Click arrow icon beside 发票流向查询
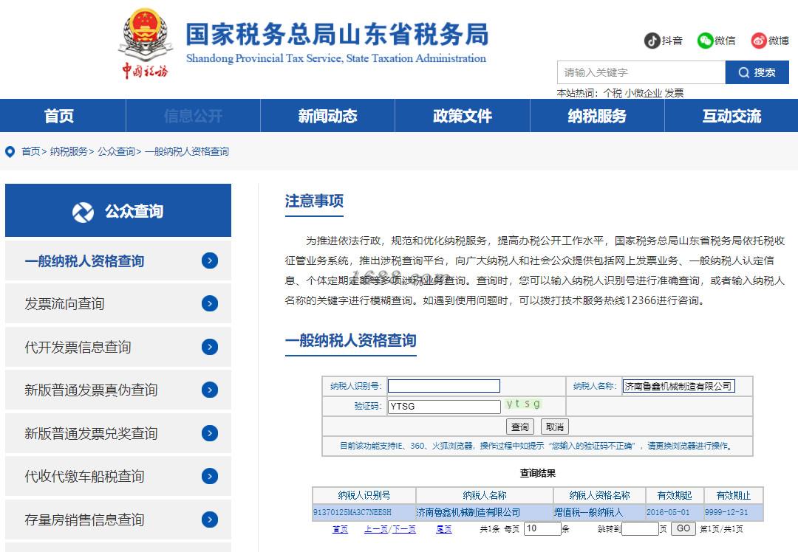 click(x=210, y=303)
